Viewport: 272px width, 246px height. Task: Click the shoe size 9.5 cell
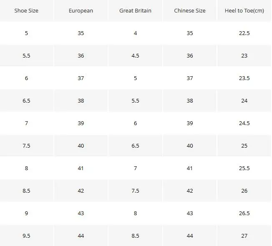coord(26,236)
